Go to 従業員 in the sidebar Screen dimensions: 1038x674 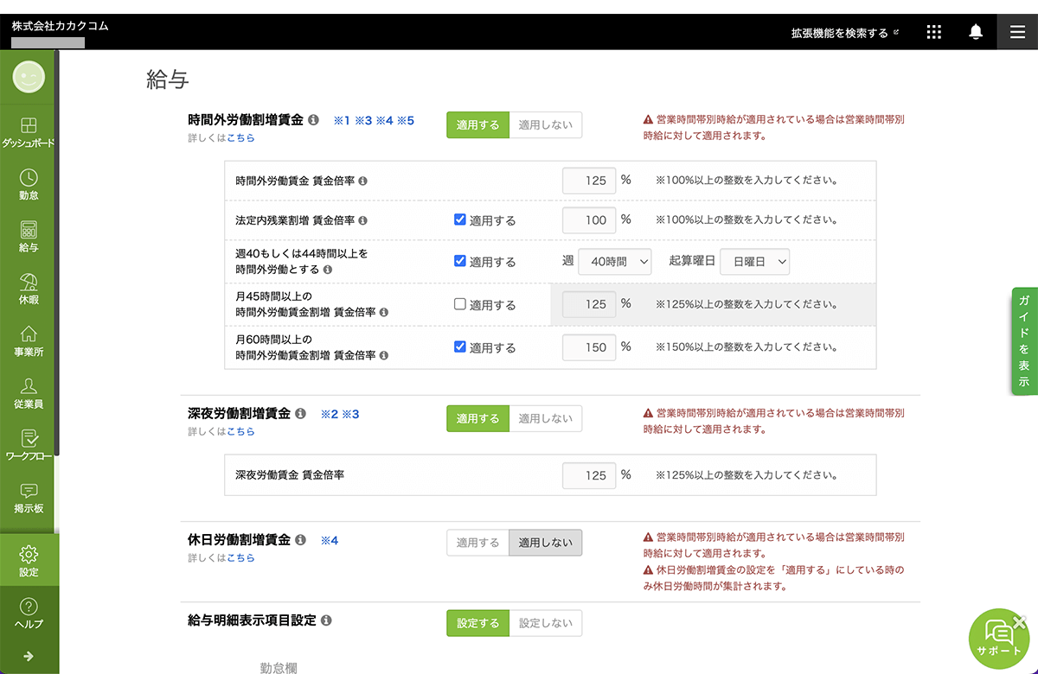(x=29, y=393)
